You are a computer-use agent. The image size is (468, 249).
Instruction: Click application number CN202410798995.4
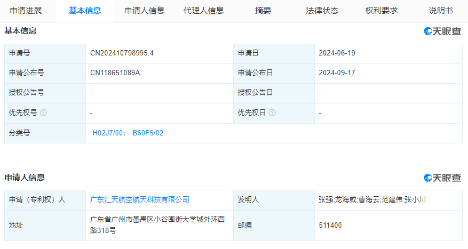(x=122, y=53)
